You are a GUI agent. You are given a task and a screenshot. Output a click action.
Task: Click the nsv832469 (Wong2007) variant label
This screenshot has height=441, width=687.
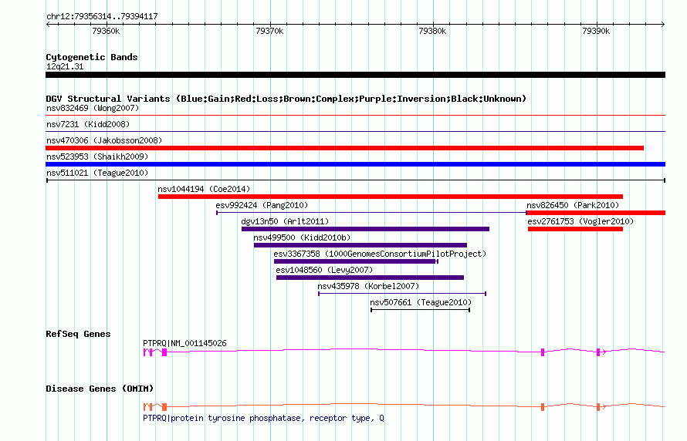pos(93,108)
